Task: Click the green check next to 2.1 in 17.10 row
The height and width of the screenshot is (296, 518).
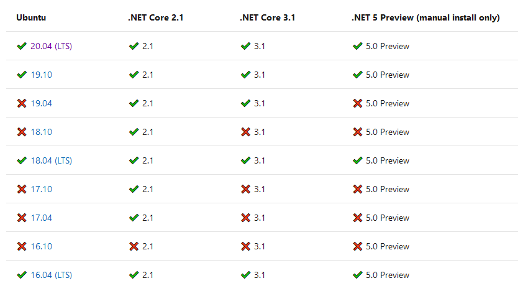Action: (x=134, y=189)
